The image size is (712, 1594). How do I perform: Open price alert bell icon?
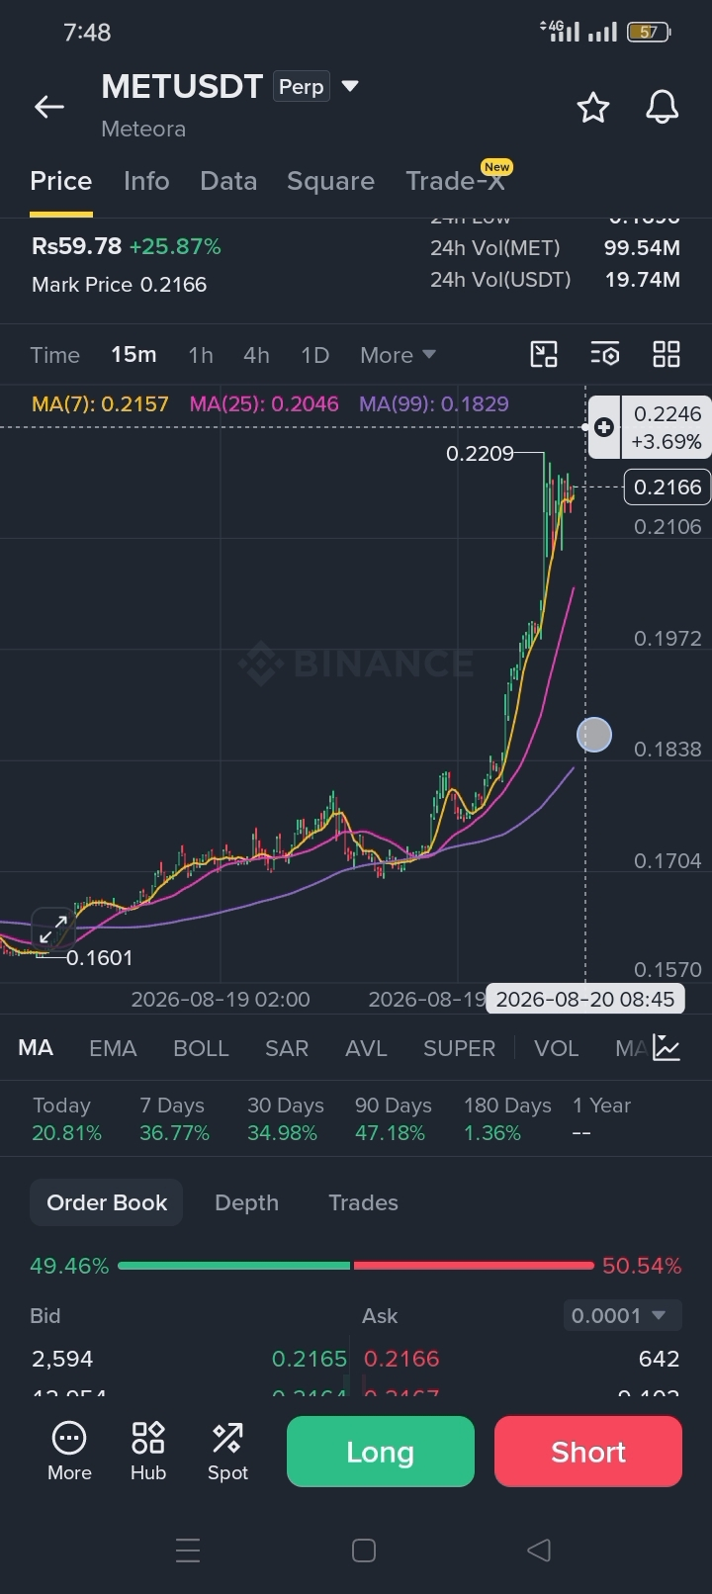663,107
